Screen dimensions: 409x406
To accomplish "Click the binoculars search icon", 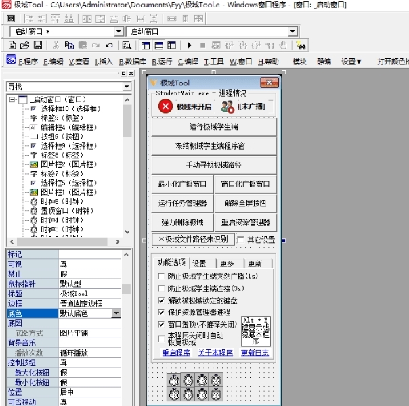I will (301, 45).
